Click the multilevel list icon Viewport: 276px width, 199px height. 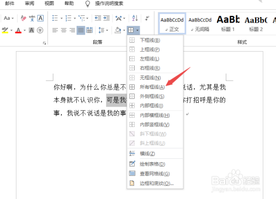[82, 18]
